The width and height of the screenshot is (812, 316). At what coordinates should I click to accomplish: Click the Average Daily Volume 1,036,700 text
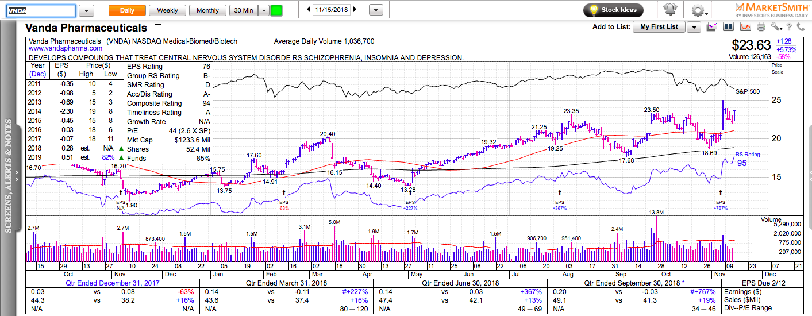tap(324, 41)
